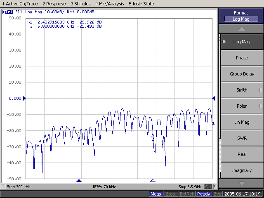
Task: Click the right reference position arrow on graph edge
Action: pyautogui.click(x=214, y=98)
